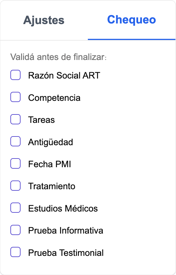This screenshot has height=275, width=176.
Task: Click the Estudios Médicos label text
Action: pyautogui.click(x=62, y=208)
